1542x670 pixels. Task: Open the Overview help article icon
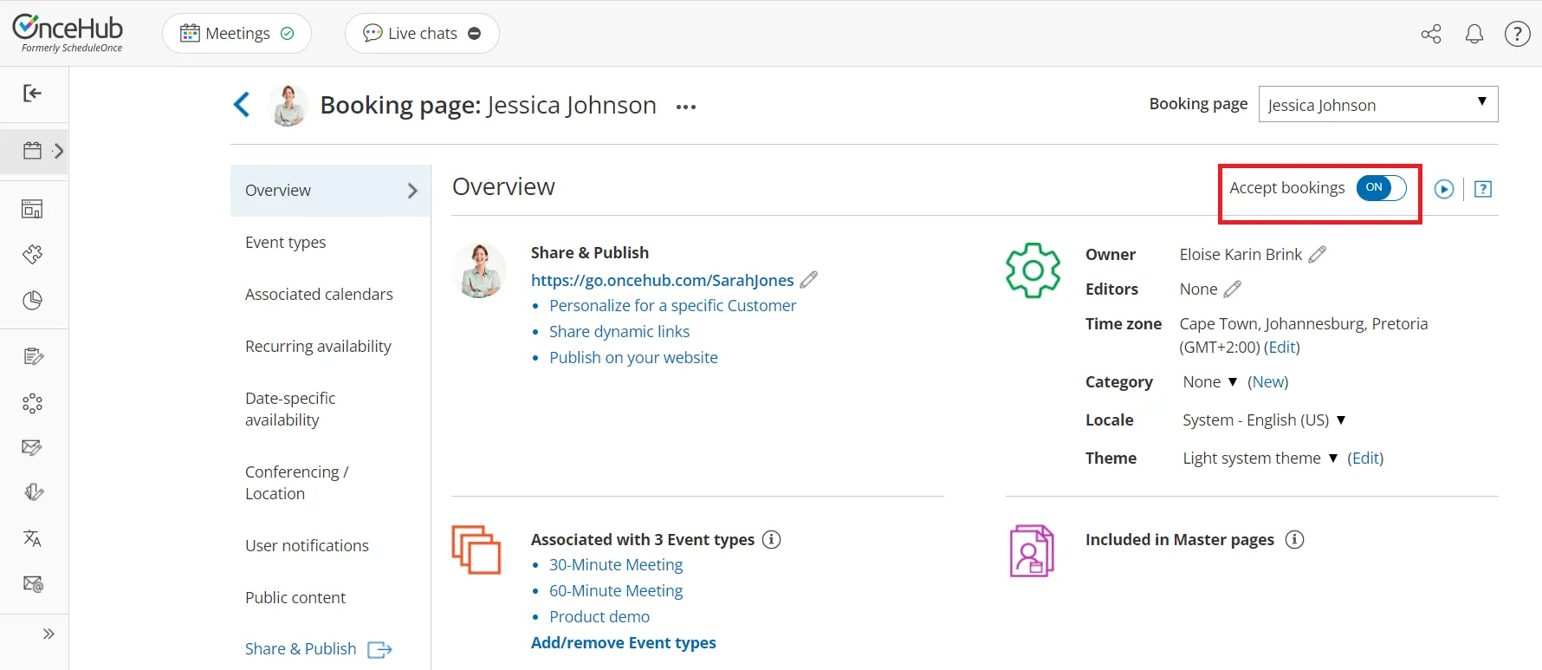click(1483, 189)
